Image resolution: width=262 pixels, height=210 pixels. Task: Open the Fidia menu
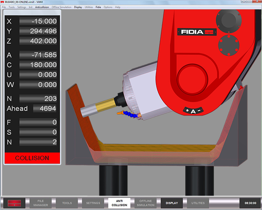point(98,7)
